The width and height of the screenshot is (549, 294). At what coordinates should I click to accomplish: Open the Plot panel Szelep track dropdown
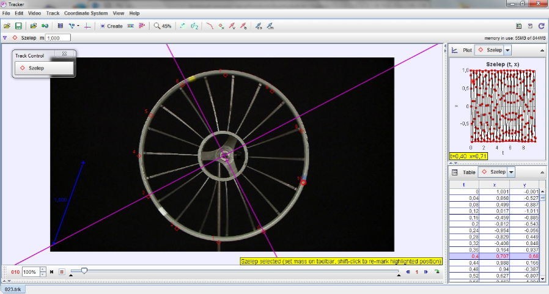(507, 50)
